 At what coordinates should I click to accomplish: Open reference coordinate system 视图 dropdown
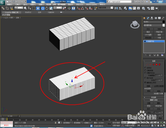tap(58, 8)
